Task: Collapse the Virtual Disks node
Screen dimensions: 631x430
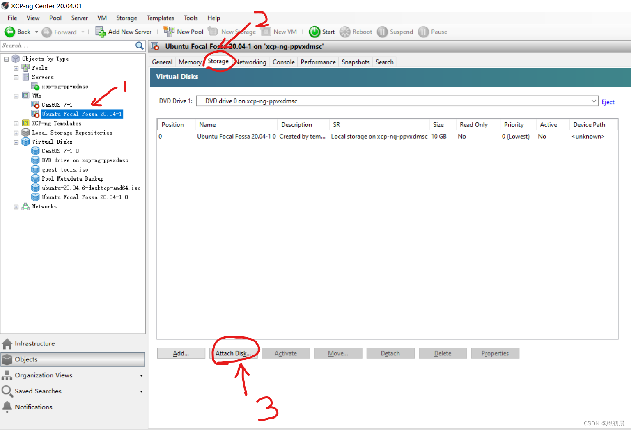Action: [x=16, y=142]
